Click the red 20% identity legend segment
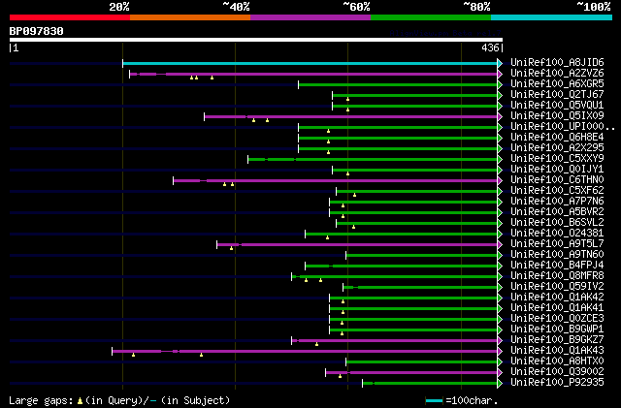621x408 pixels. click(x=70, y=17)
